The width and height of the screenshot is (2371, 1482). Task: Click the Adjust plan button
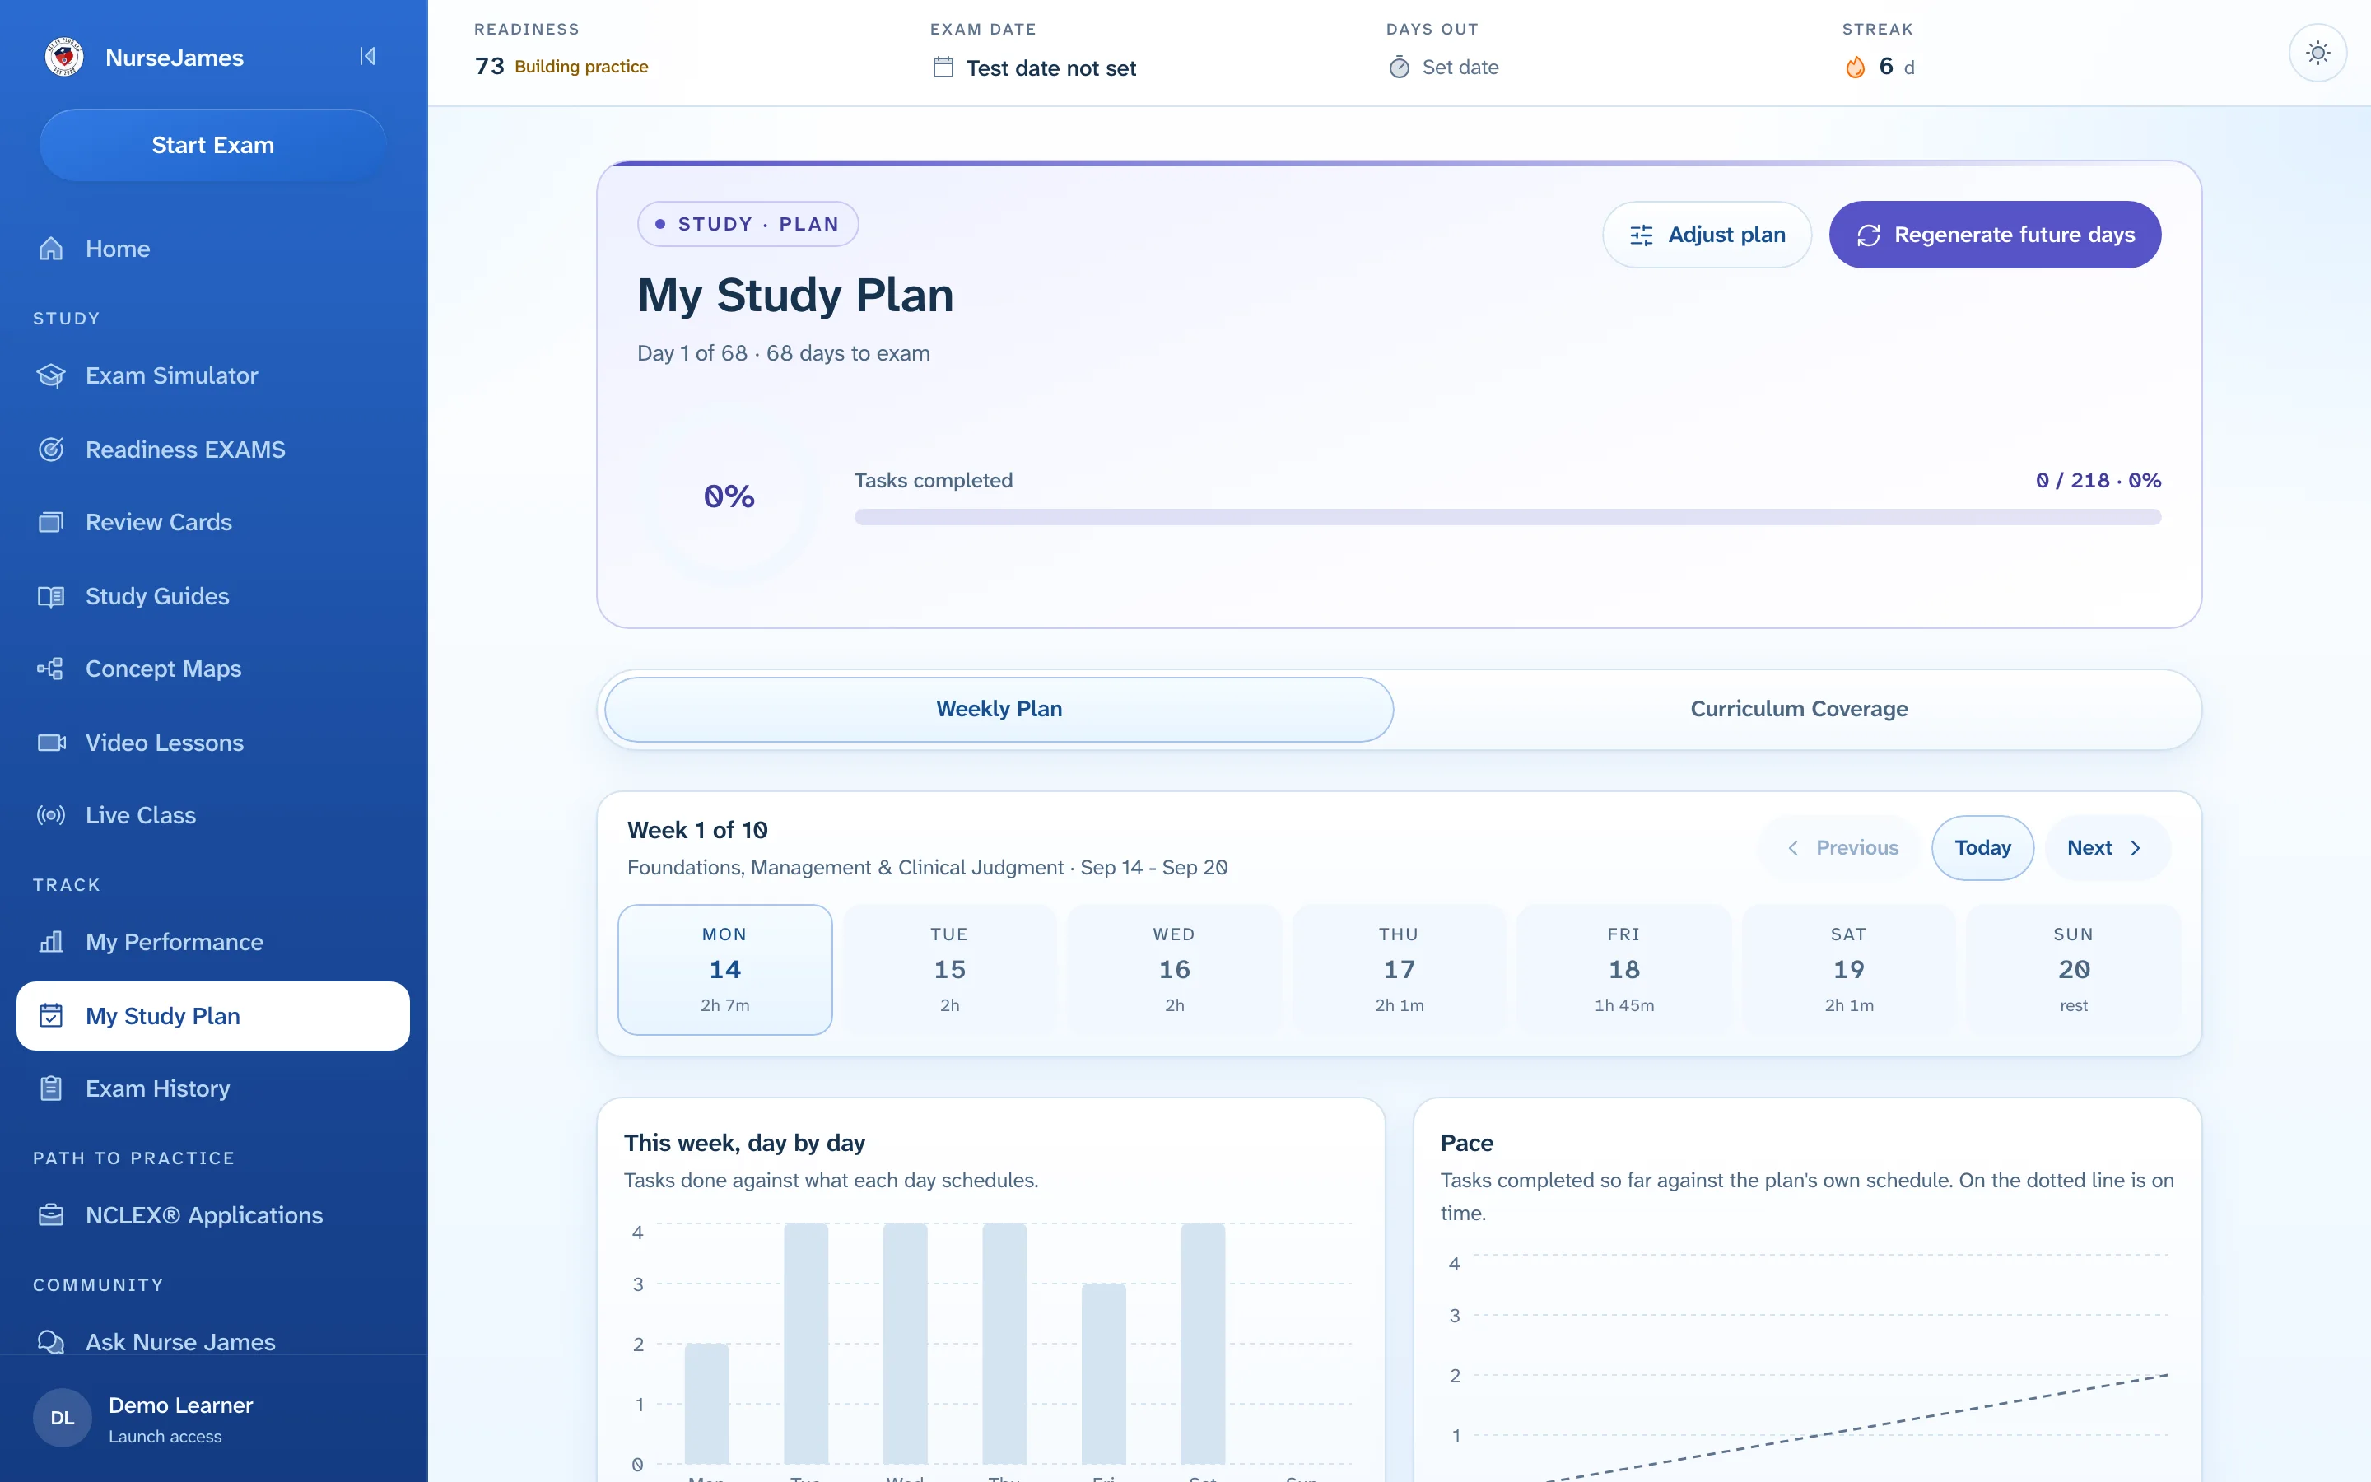click(1707, 235)
